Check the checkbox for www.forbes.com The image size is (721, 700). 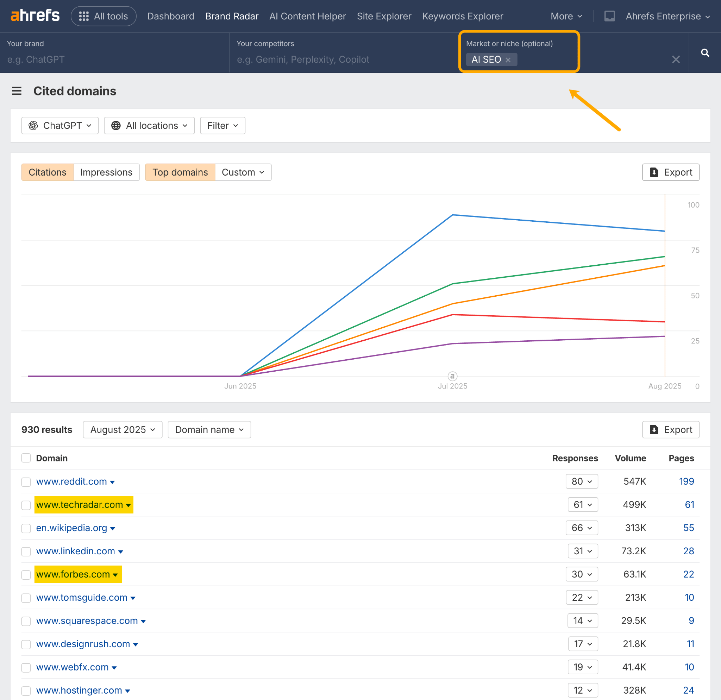point(26,575)
